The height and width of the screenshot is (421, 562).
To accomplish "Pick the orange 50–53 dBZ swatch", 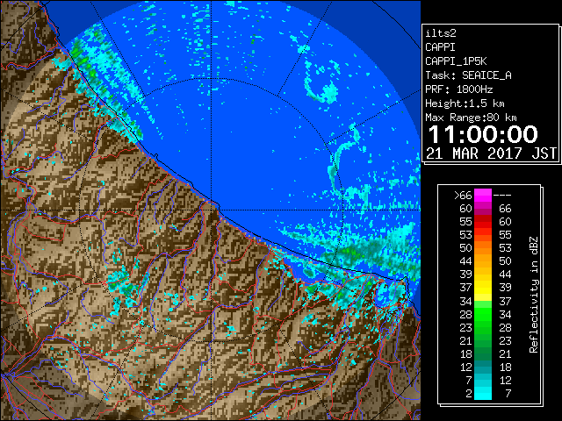I will coord(483,248).
